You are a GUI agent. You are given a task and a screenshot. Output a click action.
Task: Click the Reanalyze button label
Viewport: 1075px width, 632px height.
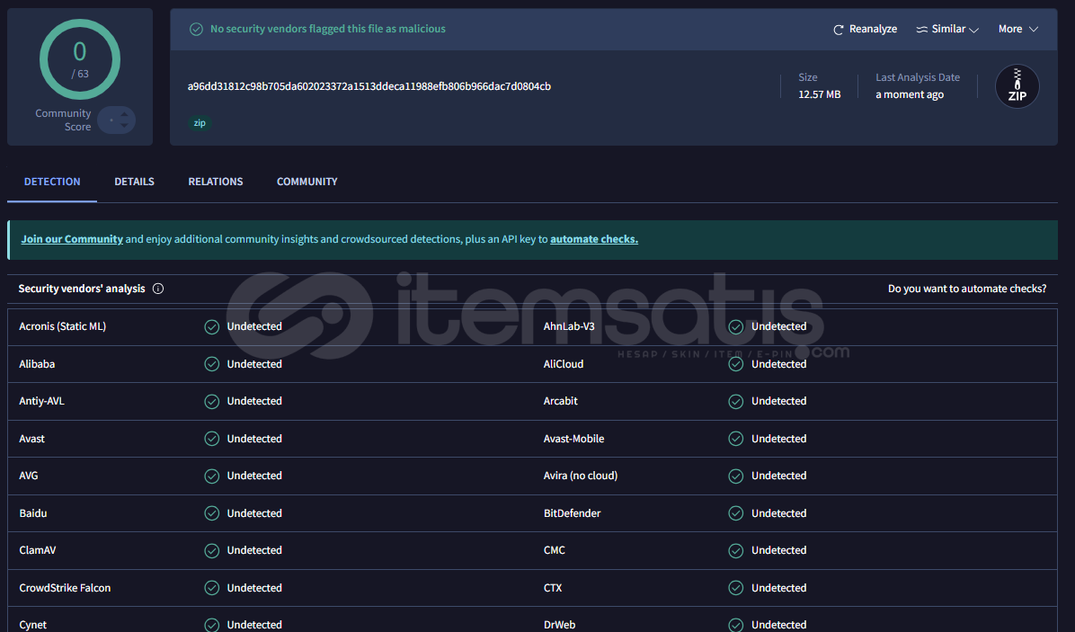[x=873, y=29]
